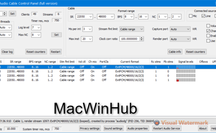Open the SR maximum 48000 dropdown
The width and height of the screenshot is (216, 133).
tap(106, 17)
